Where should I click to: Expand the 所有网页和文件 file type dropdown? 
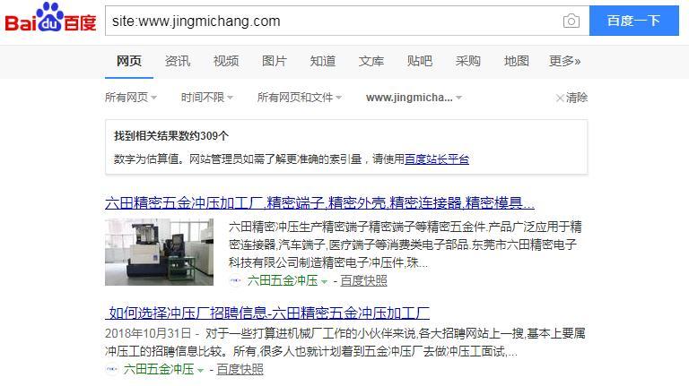point(300,98)
